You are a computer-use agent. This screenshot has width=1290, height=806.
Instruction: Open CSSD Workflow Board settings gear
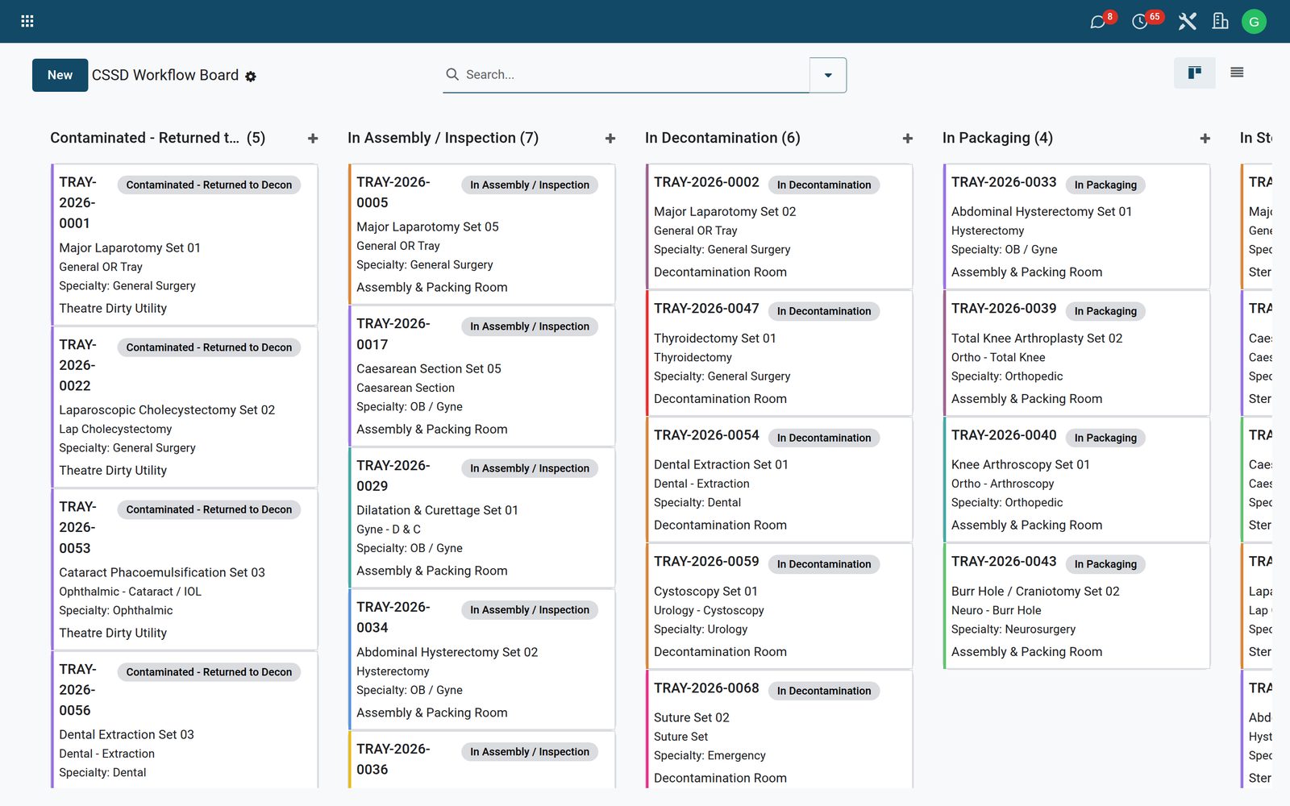coord(251,77)
